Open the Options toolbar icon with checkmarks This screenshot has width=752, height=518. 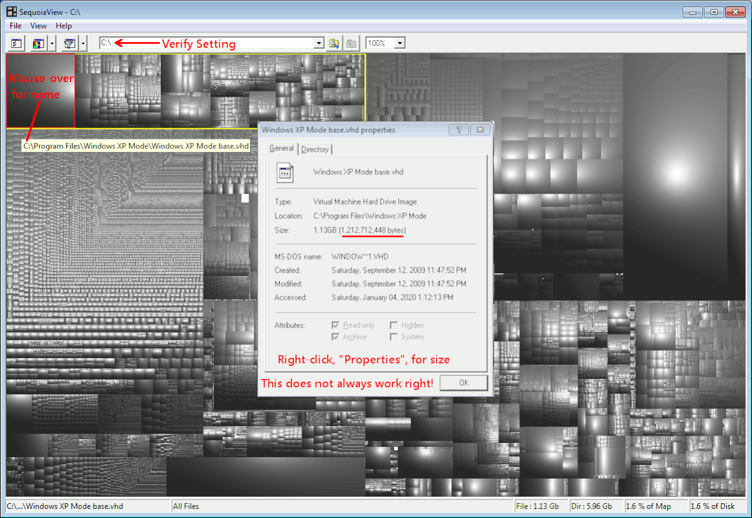point(16,43)
